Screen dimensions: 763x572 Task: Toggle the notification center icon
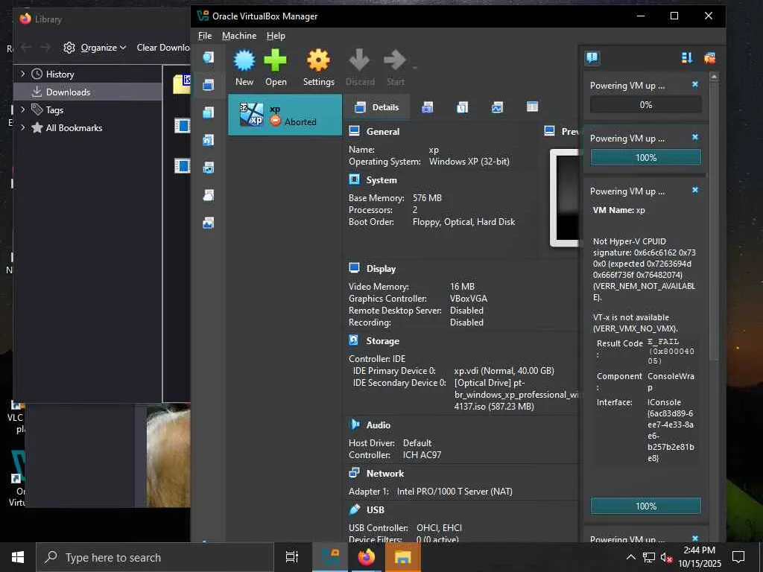point(592,58)
